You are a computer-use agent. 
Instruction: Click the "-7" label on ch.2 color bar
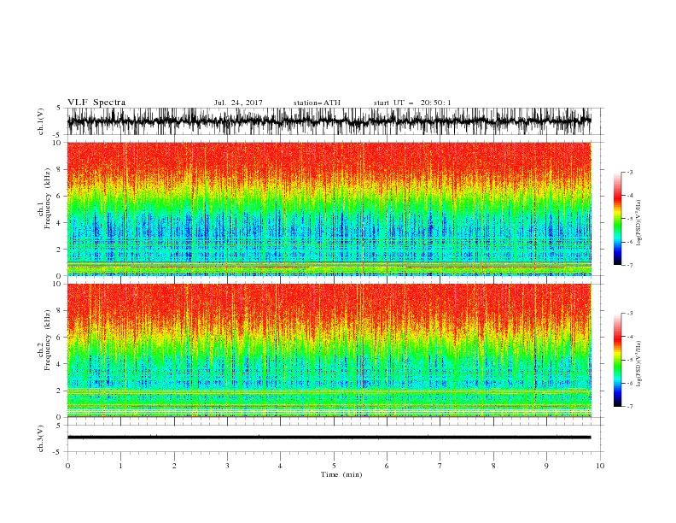pos(630,407)
